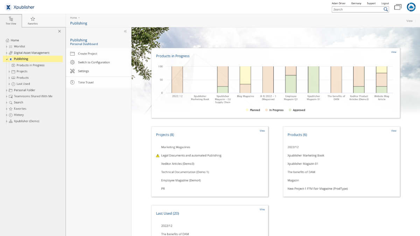Expand the Xpublisher (Demo) tree node
The height and width of the screenshot is (236, 420).
6,121
